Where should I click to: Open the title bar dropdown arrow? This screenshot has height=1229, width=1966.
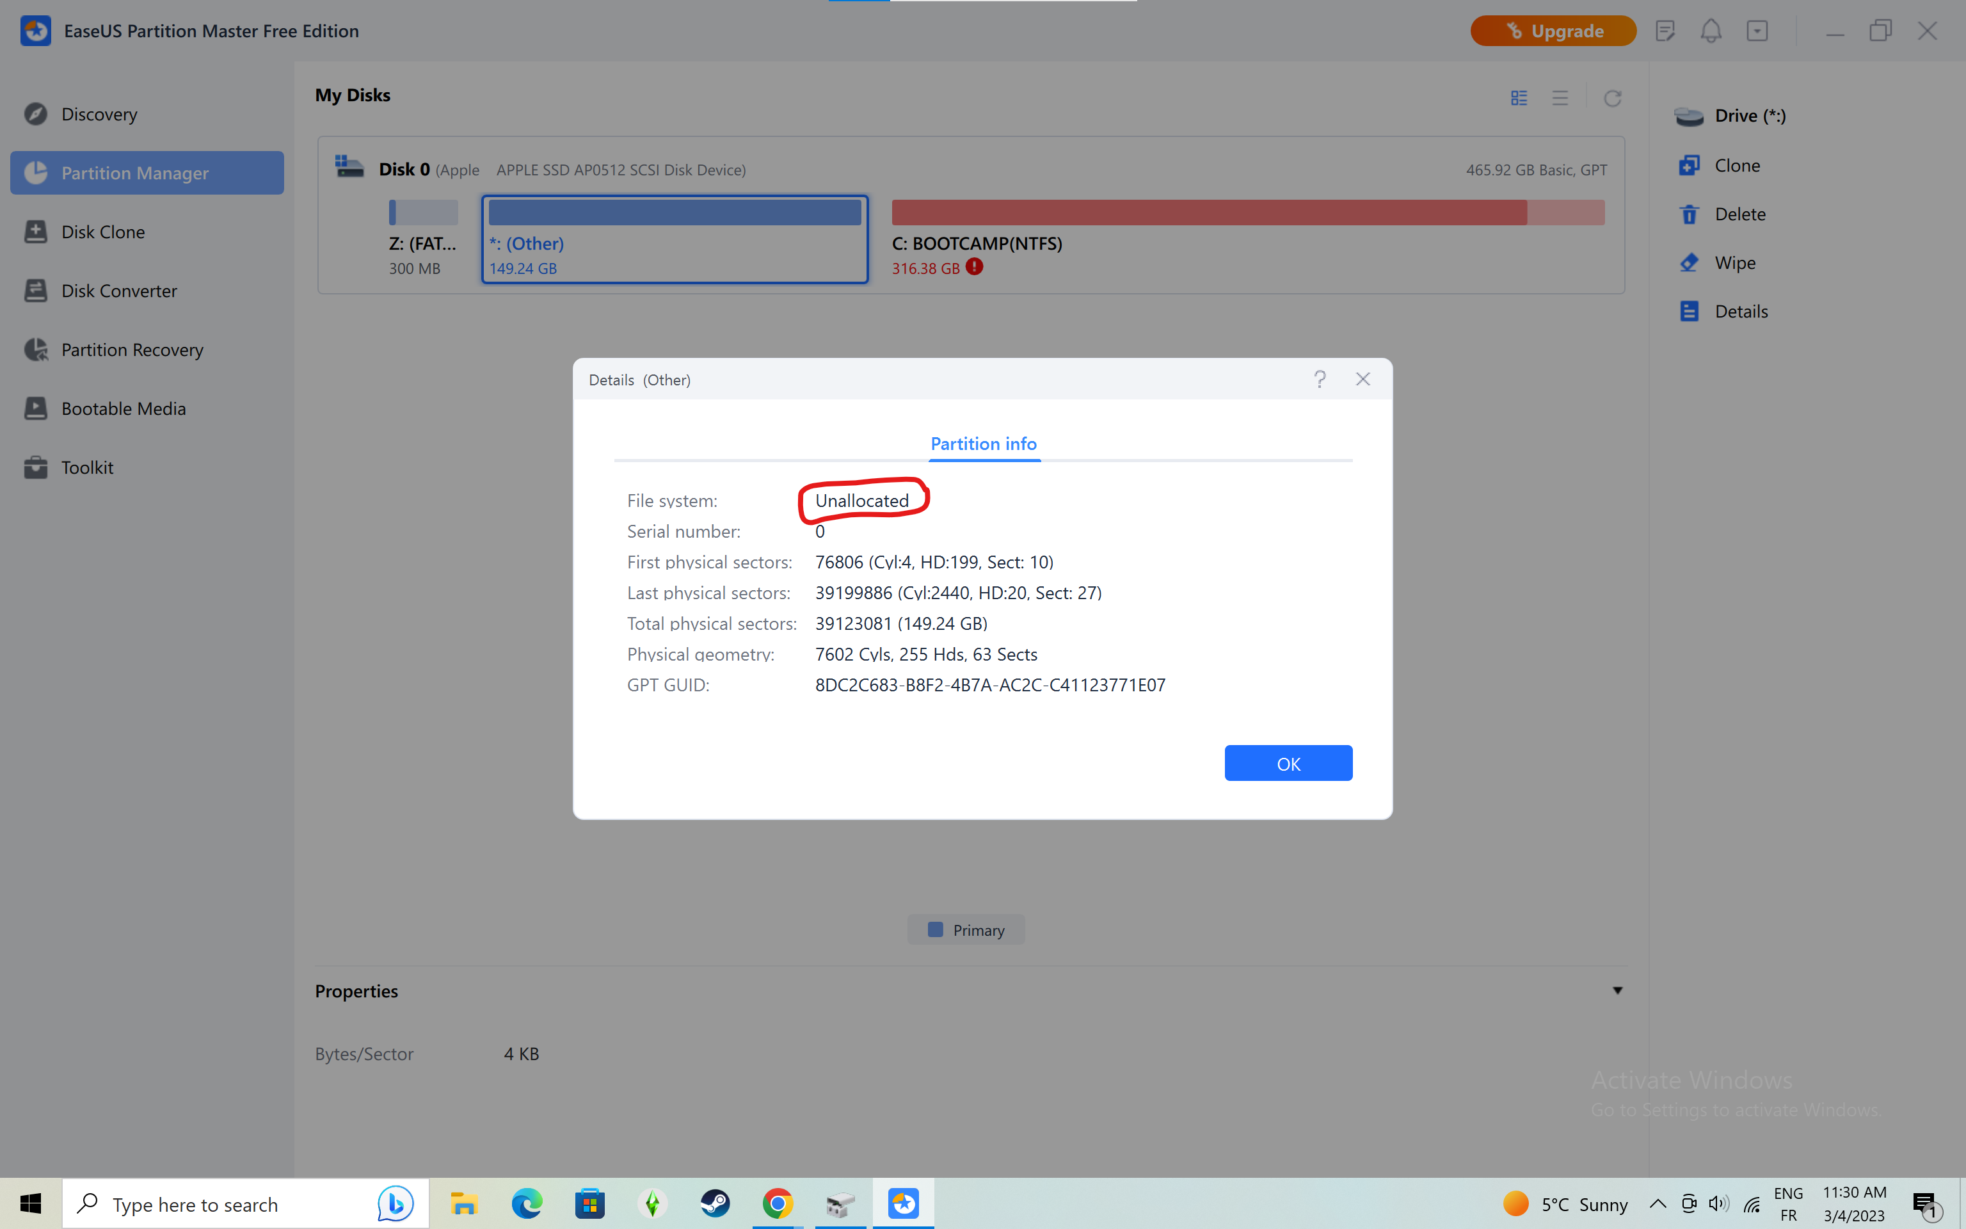pos(1757,30)
